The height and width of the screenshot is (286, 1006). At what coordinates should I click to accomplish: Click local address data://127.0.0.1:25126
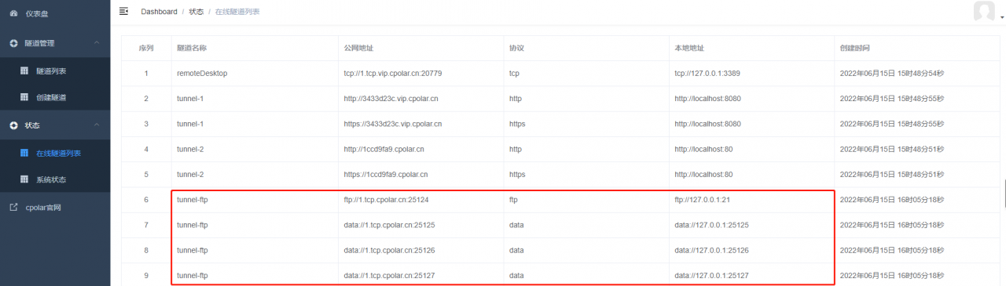(711, 250)
